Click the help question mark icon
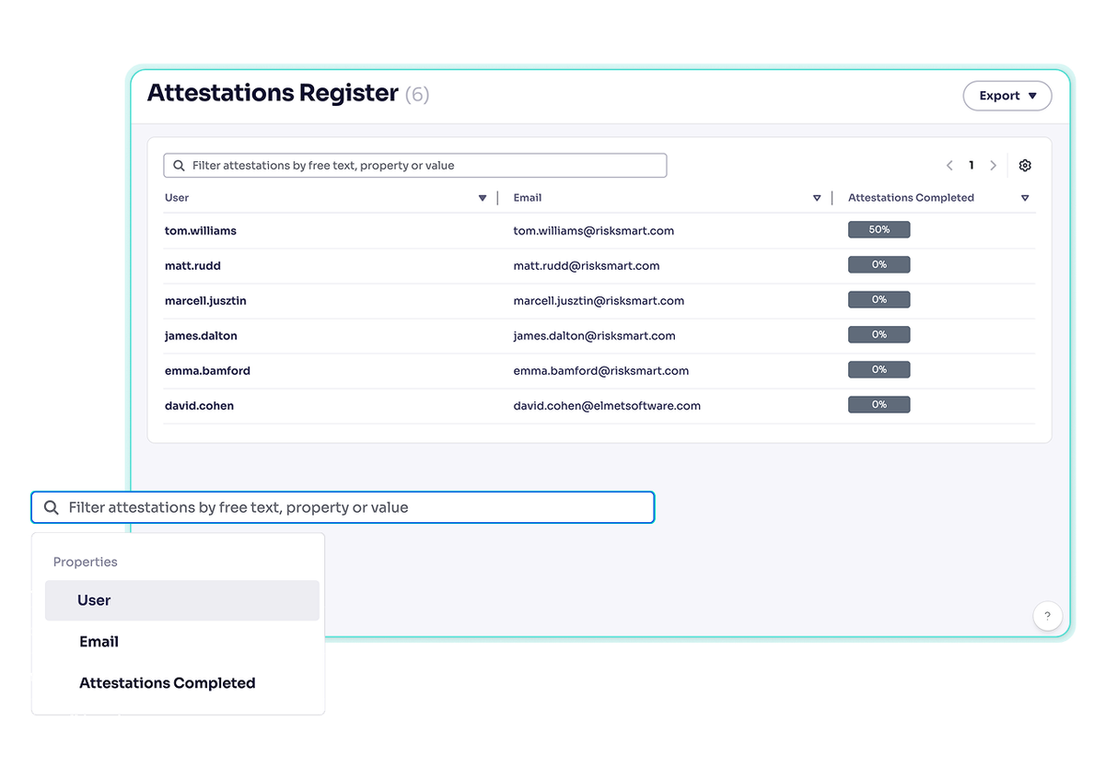This screenshot has height=778, width=1105. pos(1047,616)
